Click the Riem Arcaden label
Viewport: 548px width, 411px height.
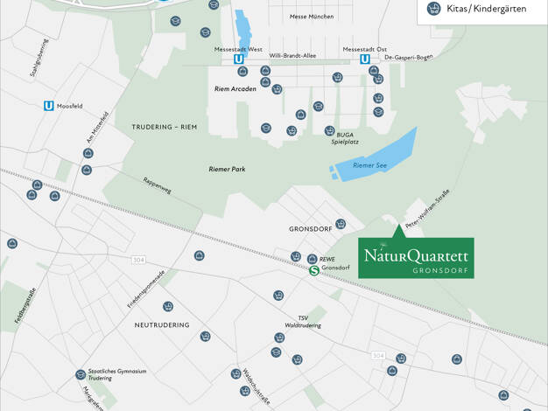[235, 88]
